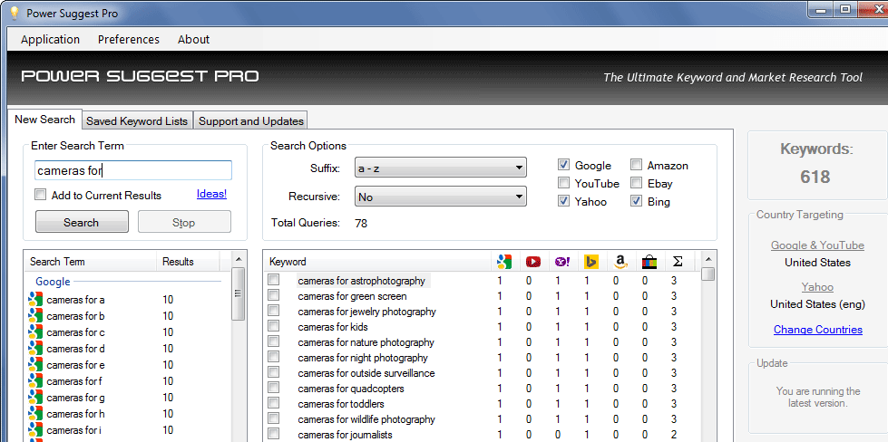Click Google icon beside 'cameras for a'
The image size is (888, 442).
35,300
